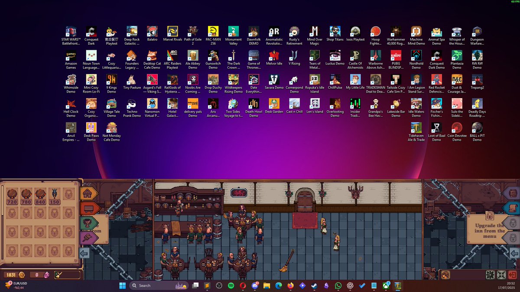Open Discord from the taskbar

pyautogui.click(x=255, y=286)
